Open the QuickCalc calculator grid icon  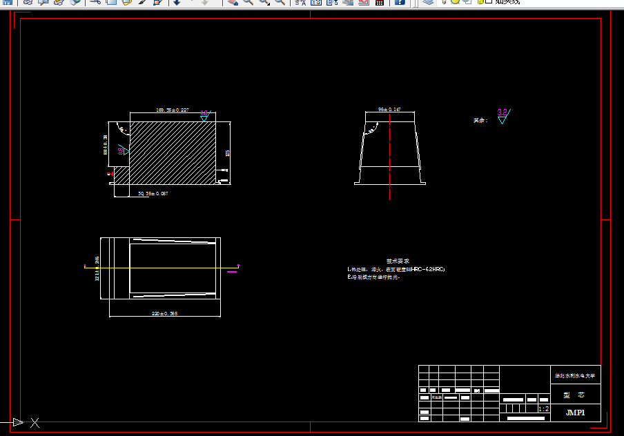(x=379, y=2)
